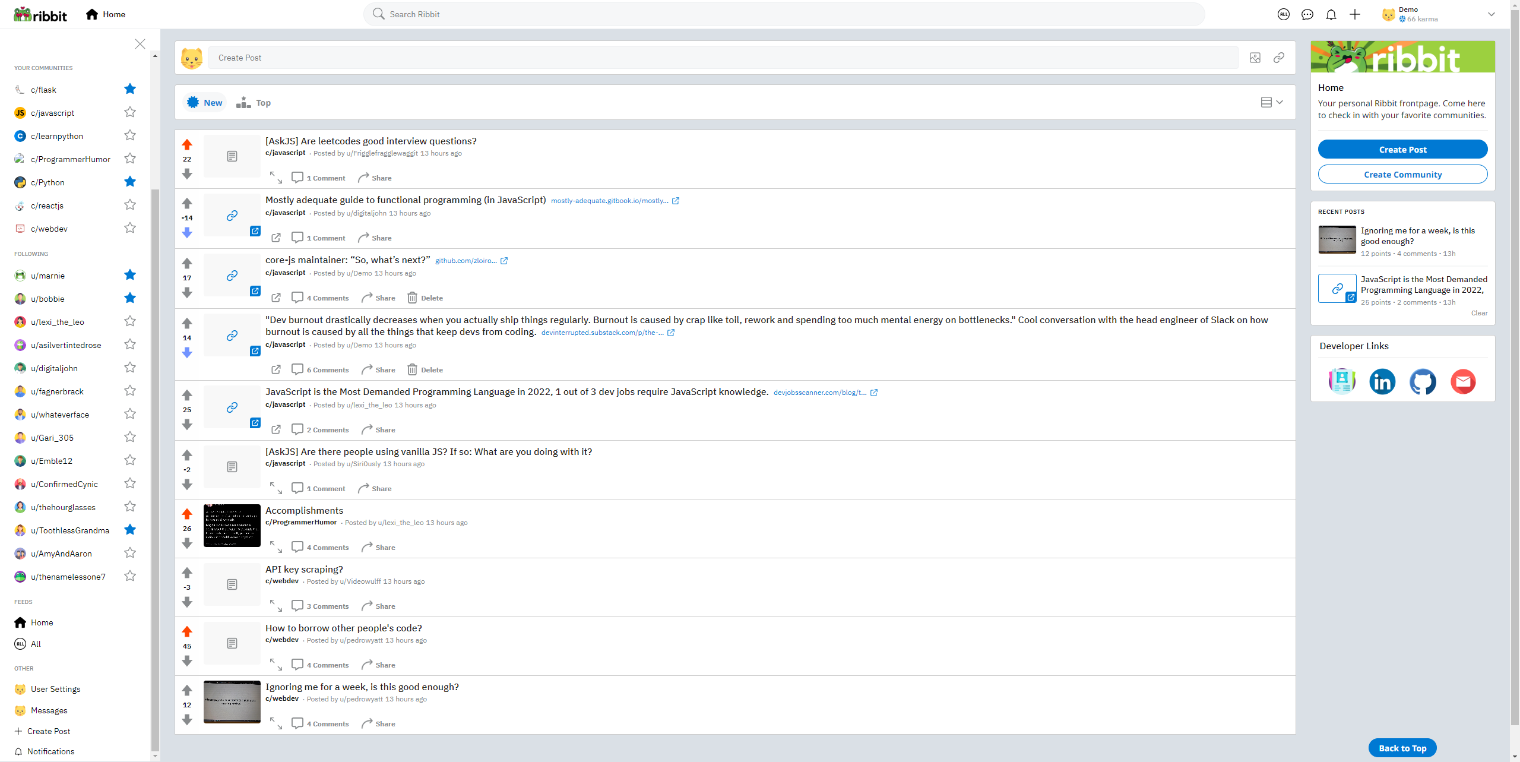Expand Ignoring me for a week preview
Image resolution: width=1520 pixels, height=762 pixels.
click(276, 723)
